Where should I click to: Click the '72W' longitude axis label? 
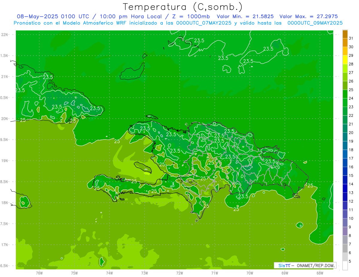180,273
